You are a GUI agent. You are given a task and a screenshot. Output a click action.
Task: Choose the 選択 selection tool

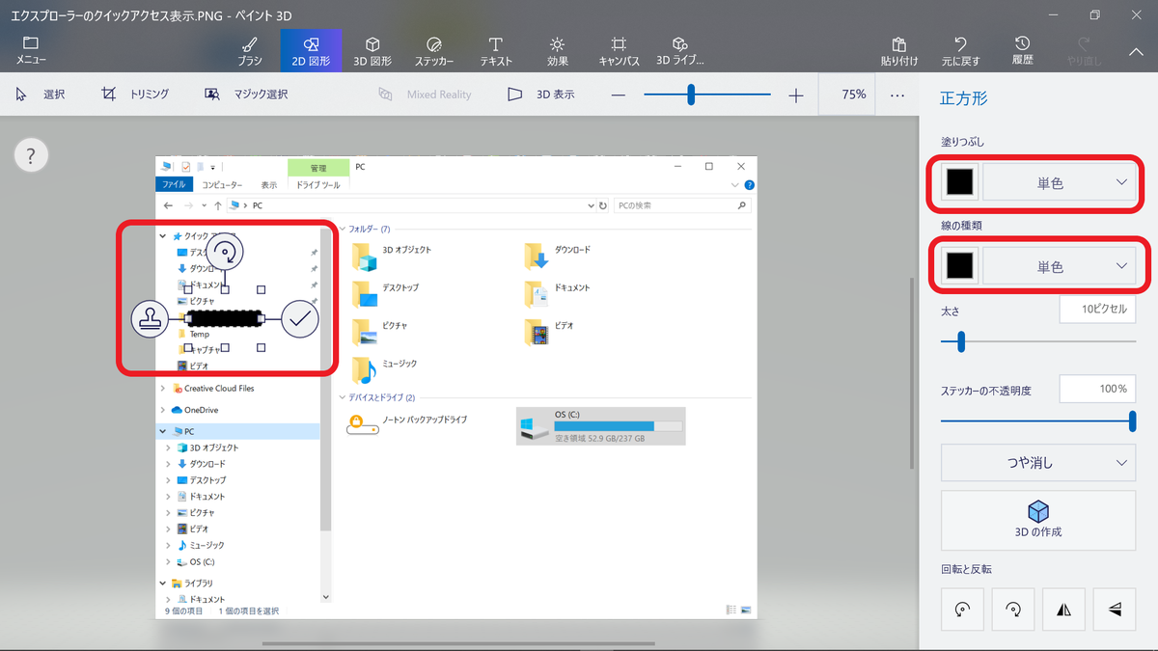(41, 95)
